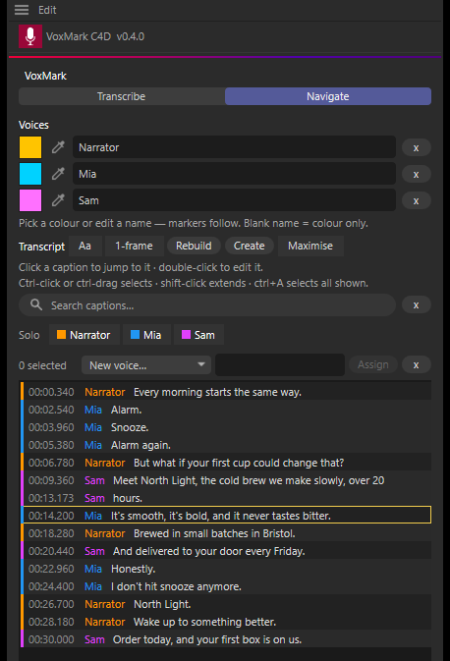Viewport: 450px width, 661px height.
Task: Click the search magnifier icon
Action: pyautogui.click(x=36, y=304)
